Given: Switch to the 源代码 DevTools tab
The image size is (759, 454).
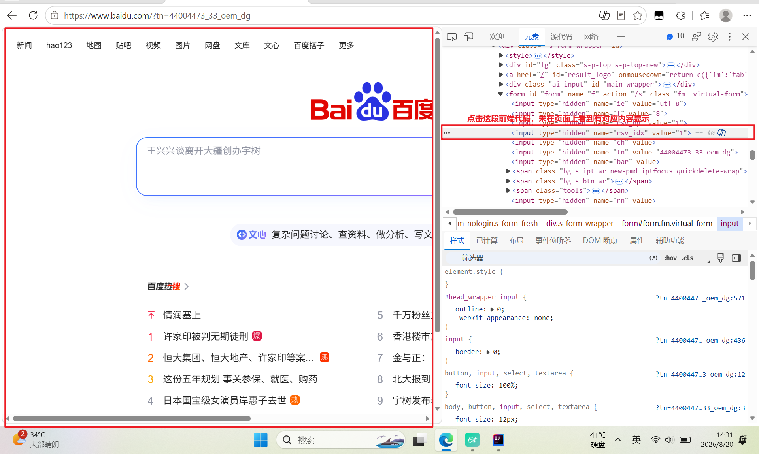Looking at the screenshot, I should click(x=561, y=37).
